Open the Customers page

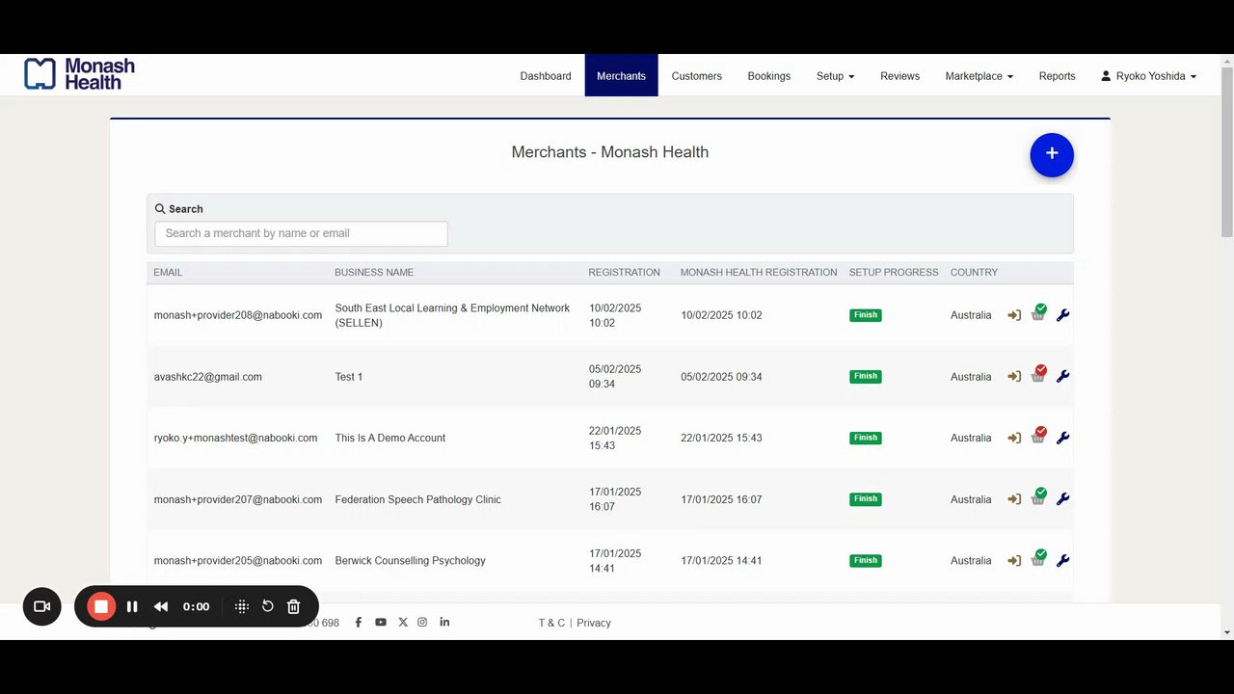697,76
